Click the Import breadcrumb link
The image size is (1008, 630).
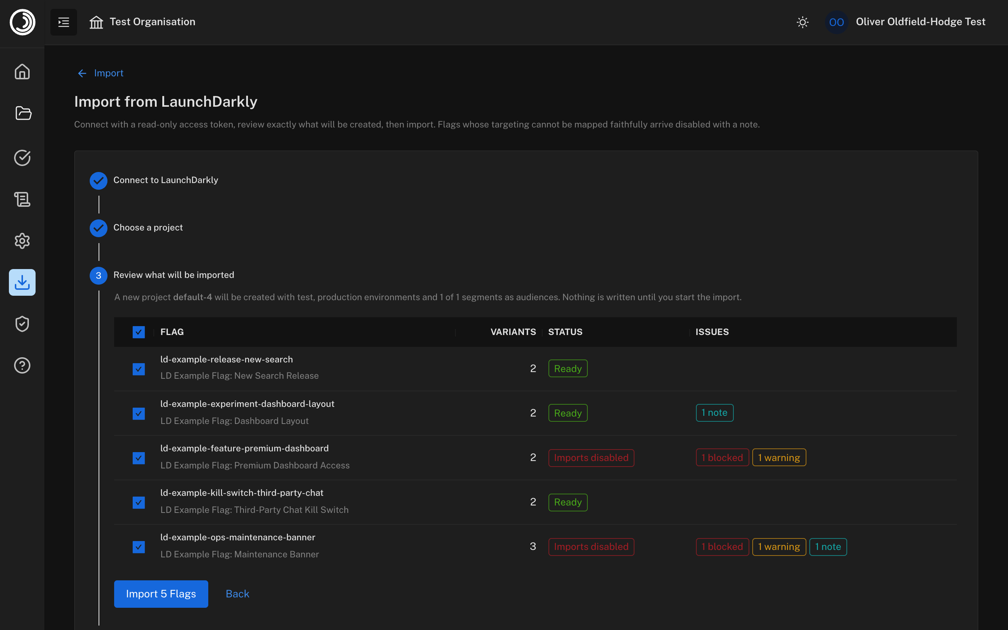[109, 73]
